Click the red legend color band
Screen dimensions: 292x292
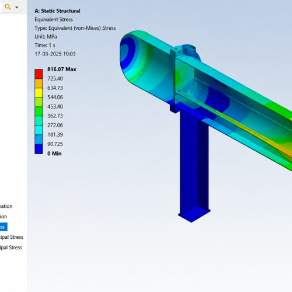39,74
